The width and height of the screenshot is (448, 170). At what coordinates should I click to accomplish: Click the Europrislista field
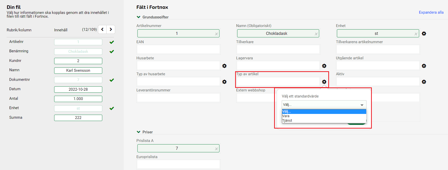pos(178,164)
